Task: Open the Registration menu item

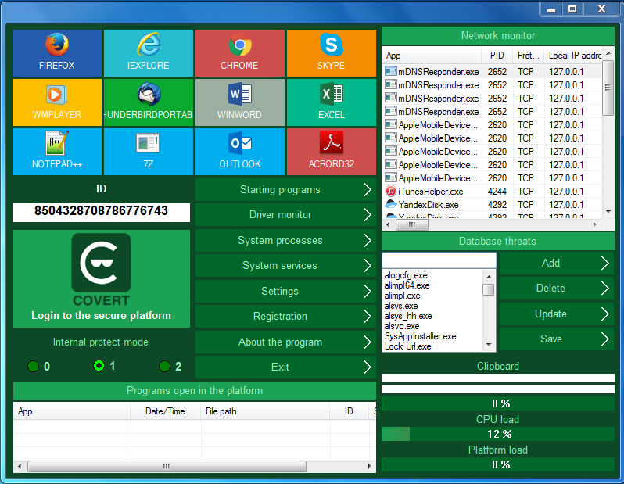Action: [x=285, y=317]
